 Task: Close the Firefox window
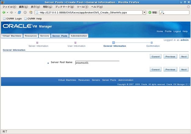(x=189, y=2)
